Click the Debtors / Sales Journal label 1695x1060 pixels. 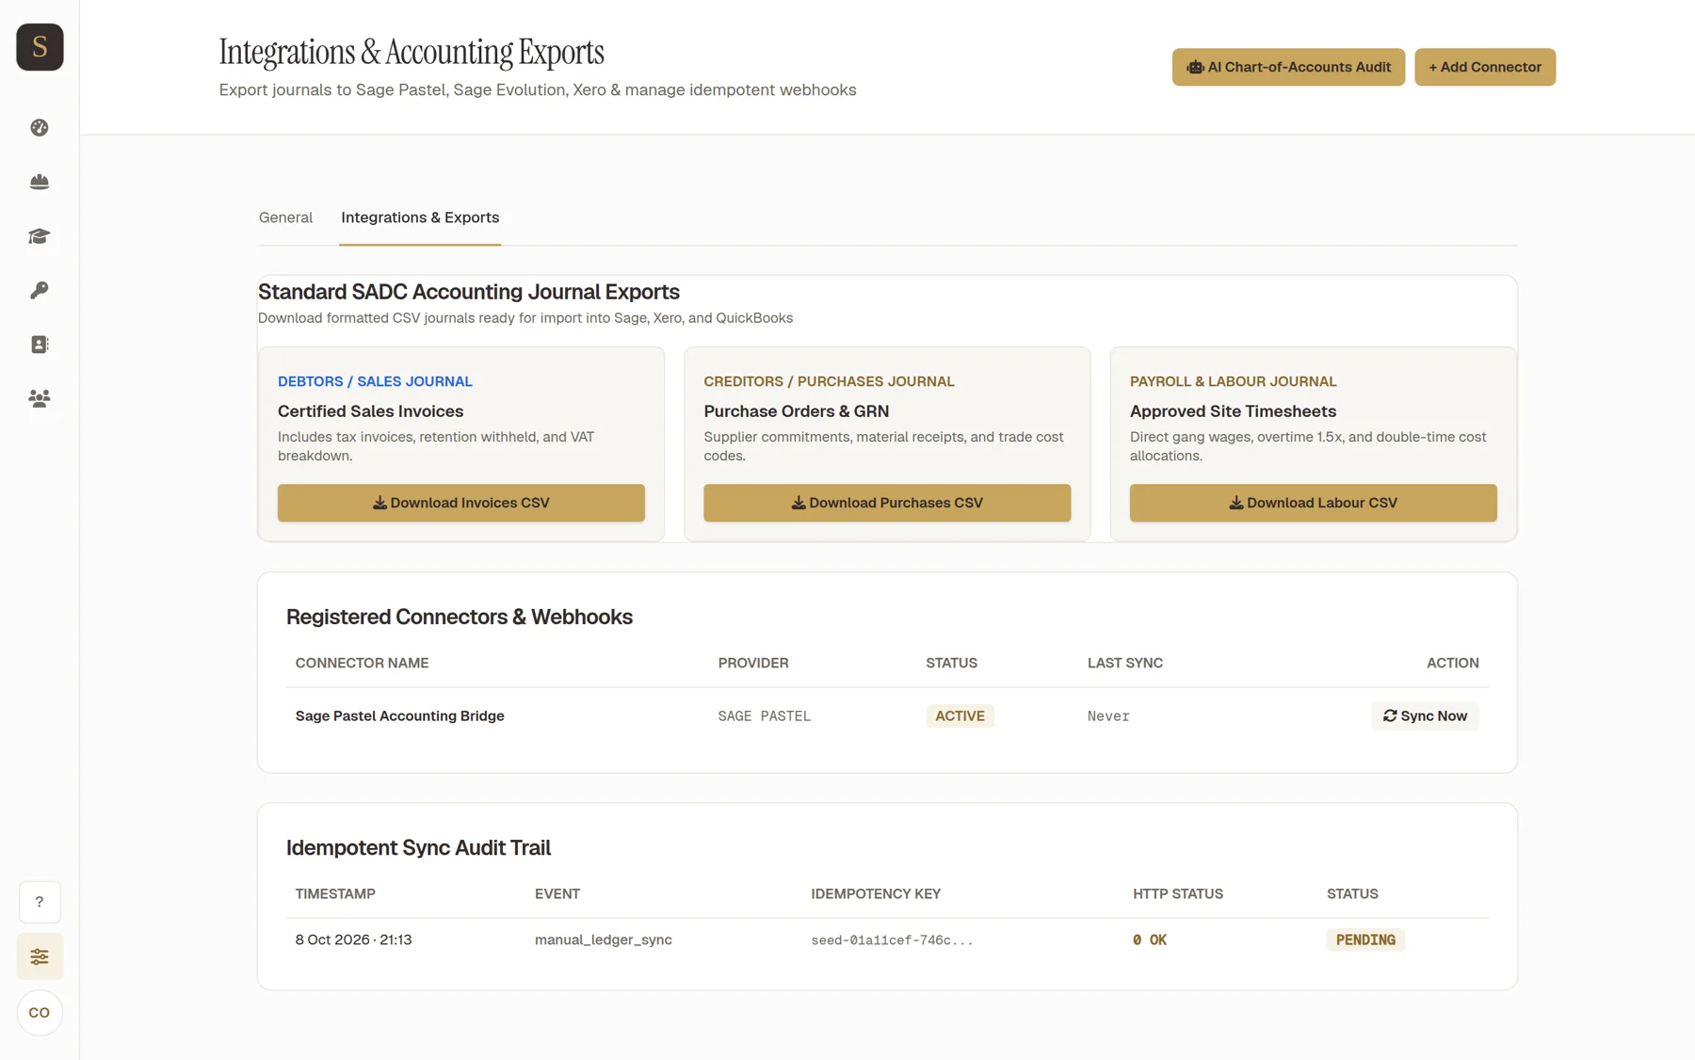click(375, 381)
